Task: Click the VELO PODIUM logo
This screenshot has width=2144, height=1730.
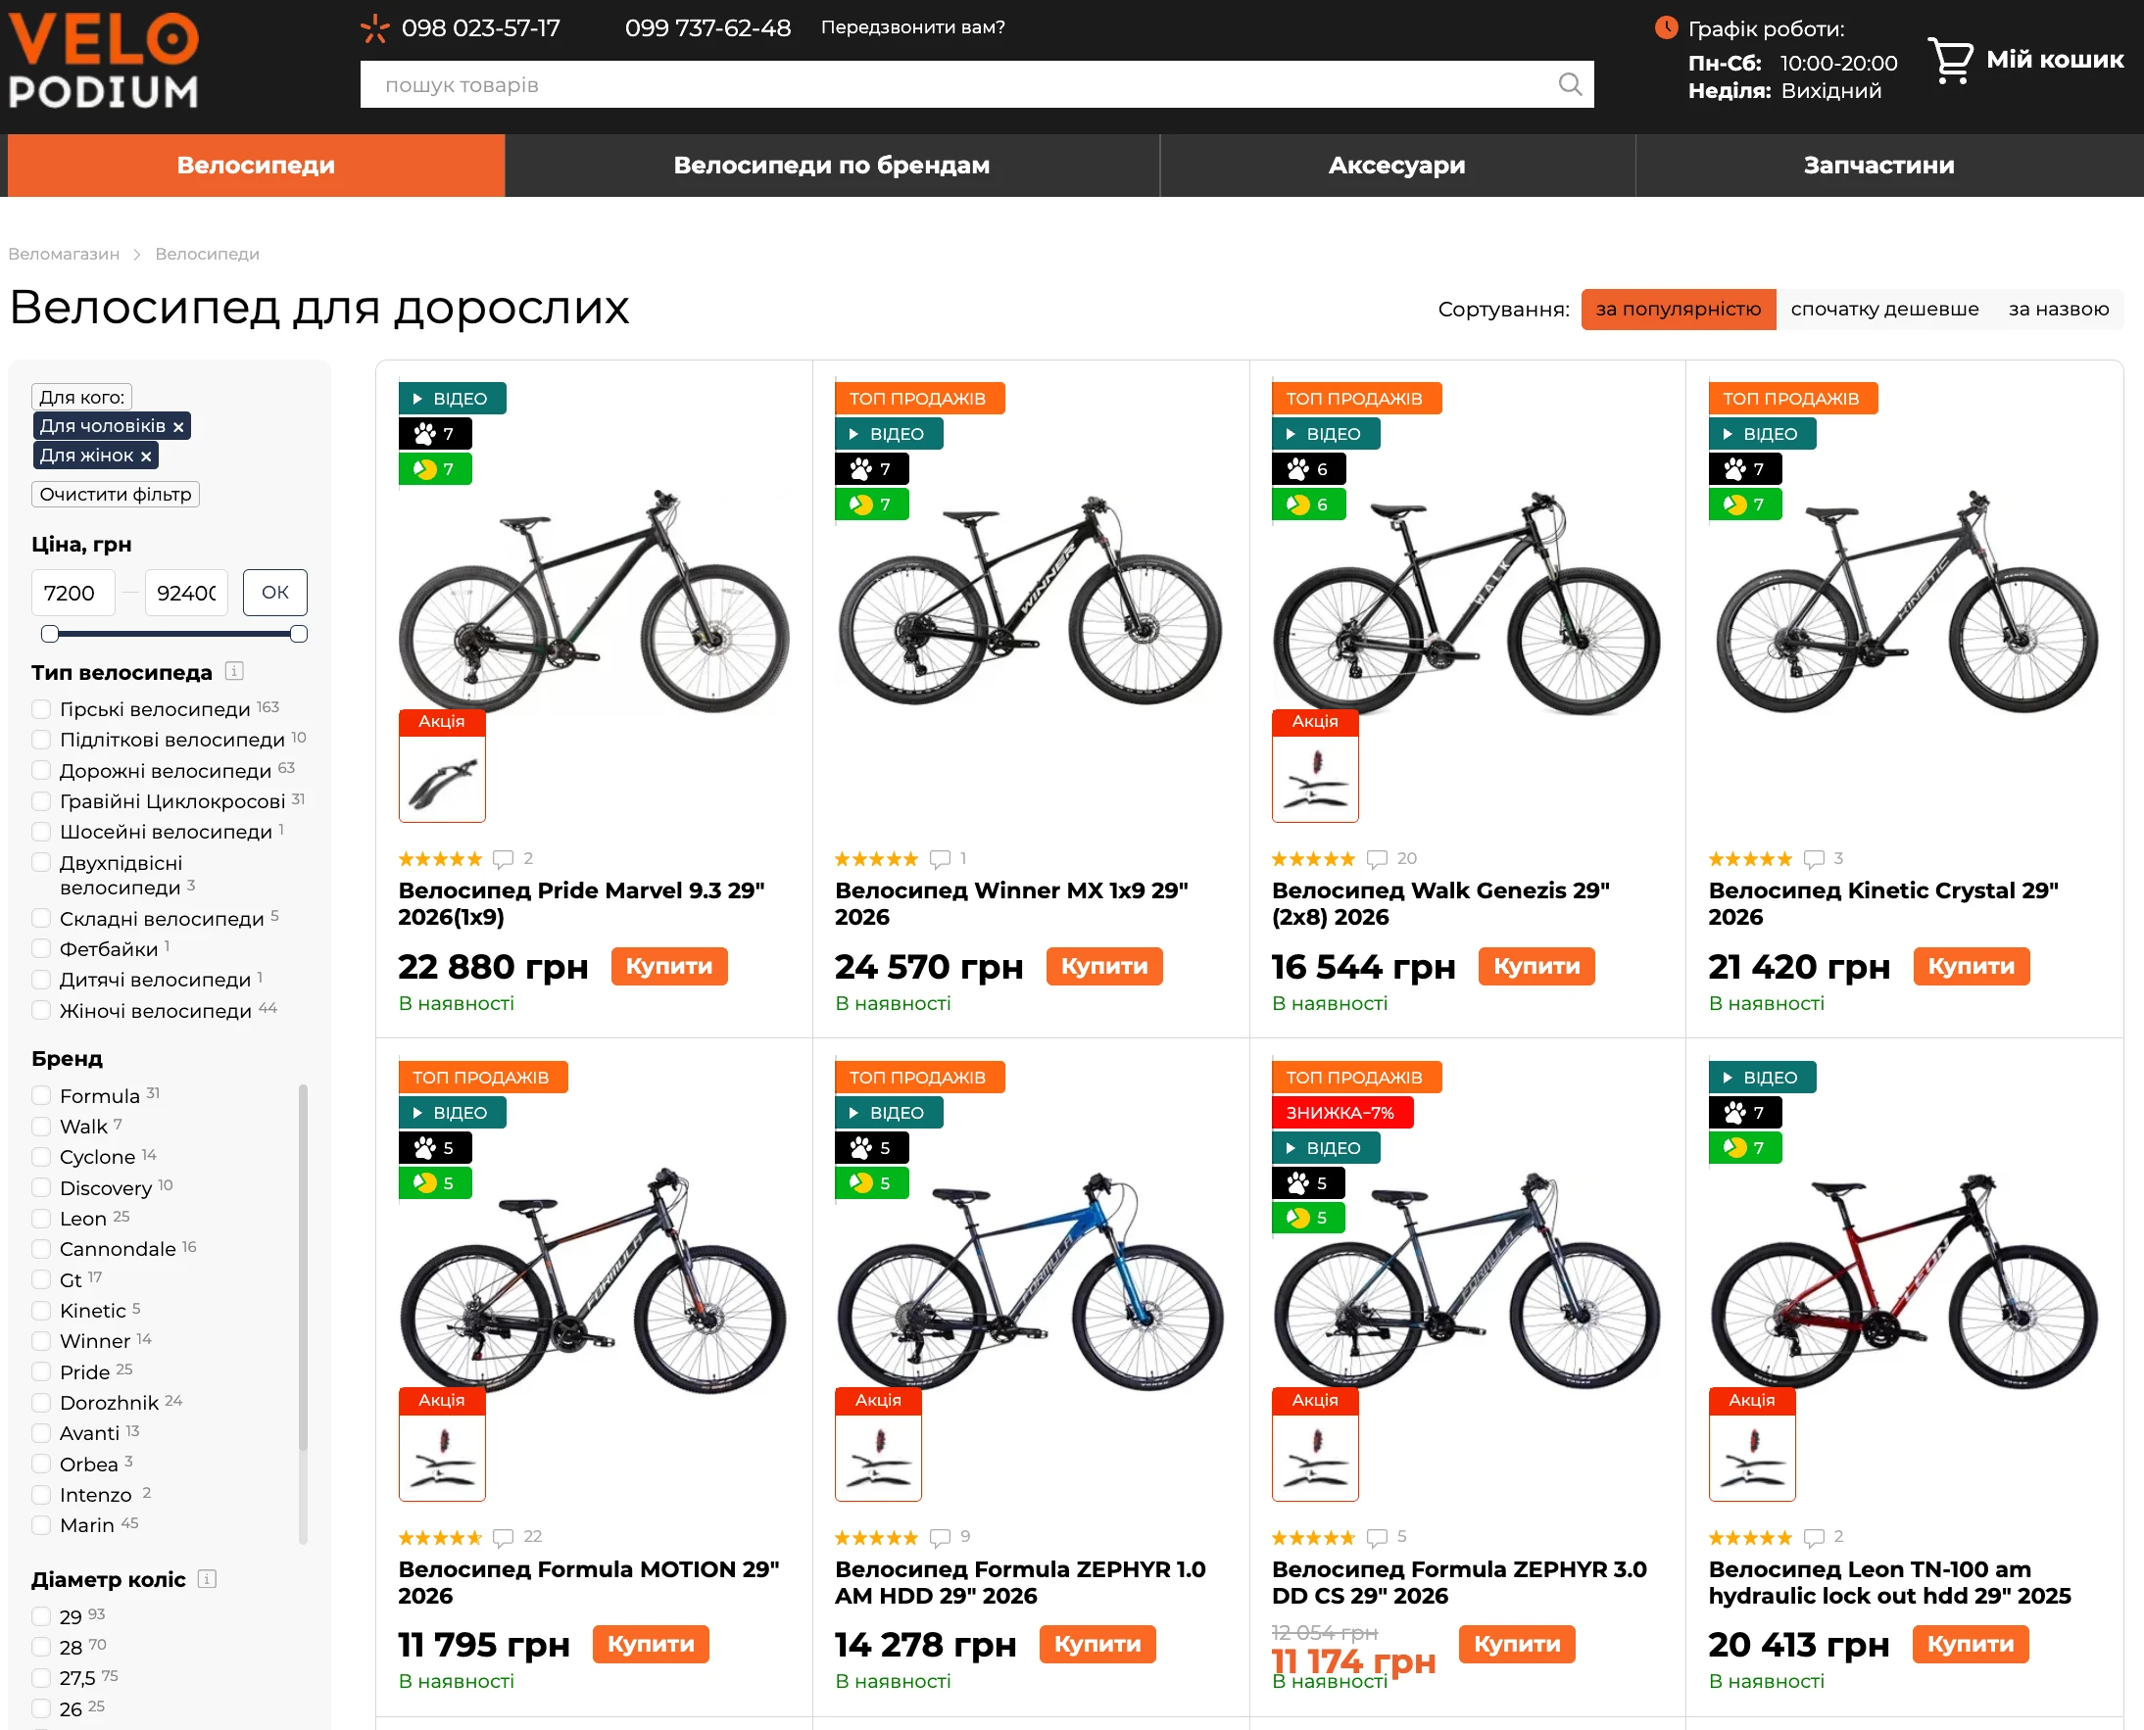Action: 104,60
